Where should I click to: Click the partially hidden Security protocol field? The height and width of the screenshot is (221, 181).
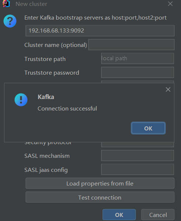[138, 144]
